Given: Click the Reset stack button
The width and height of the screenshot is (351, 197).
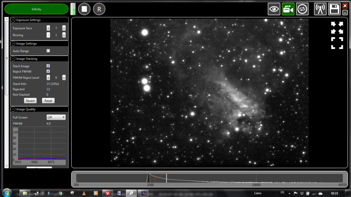Looking at the screenshot, I should (x=48, y=101).
